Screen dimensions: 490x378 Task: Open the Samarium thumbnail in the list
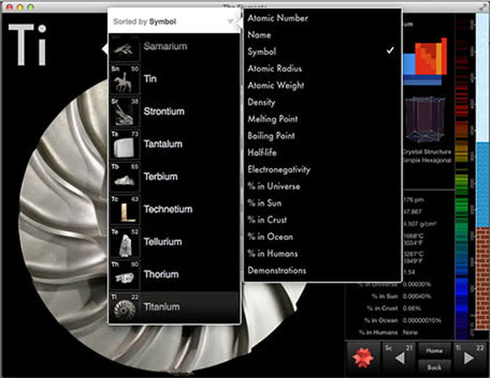click(x=124, y=48)
